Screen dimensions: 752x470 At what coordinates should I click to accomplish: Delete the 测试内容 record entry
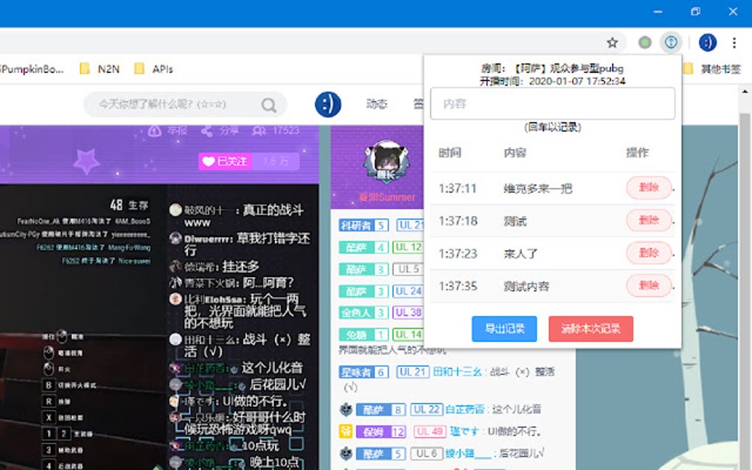(x=649, y=286)
